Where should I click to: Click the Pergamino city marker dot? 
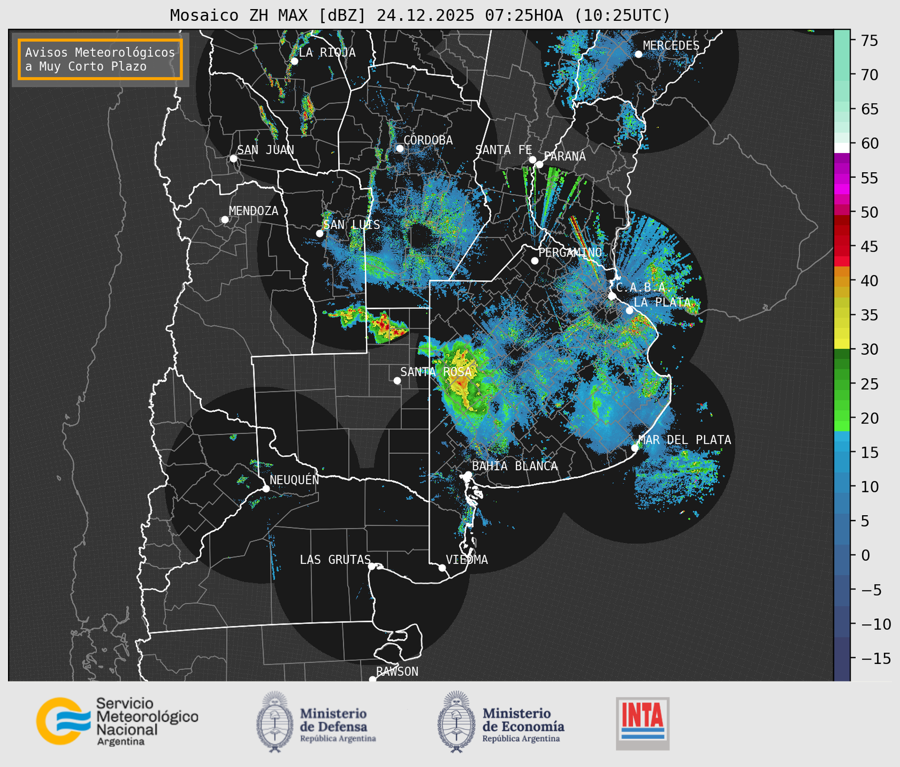(x=535, y=261)
